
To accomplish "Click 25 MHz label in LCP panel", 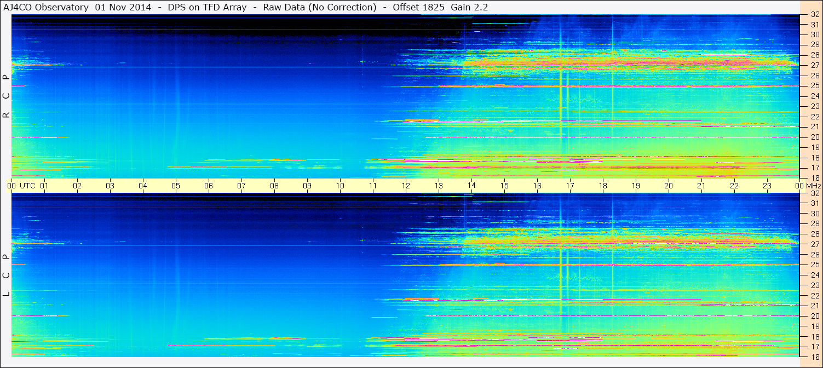I will click(x=814, y=265).
